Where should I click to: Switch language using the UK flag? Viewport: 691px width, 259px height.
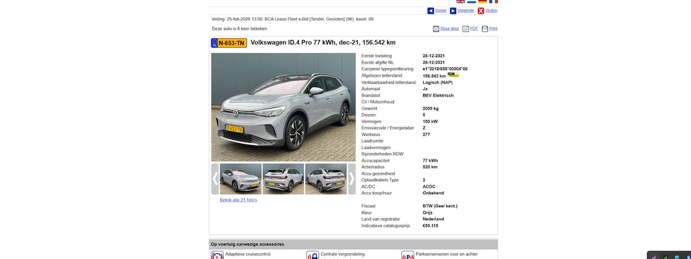(x=461, y=2)
